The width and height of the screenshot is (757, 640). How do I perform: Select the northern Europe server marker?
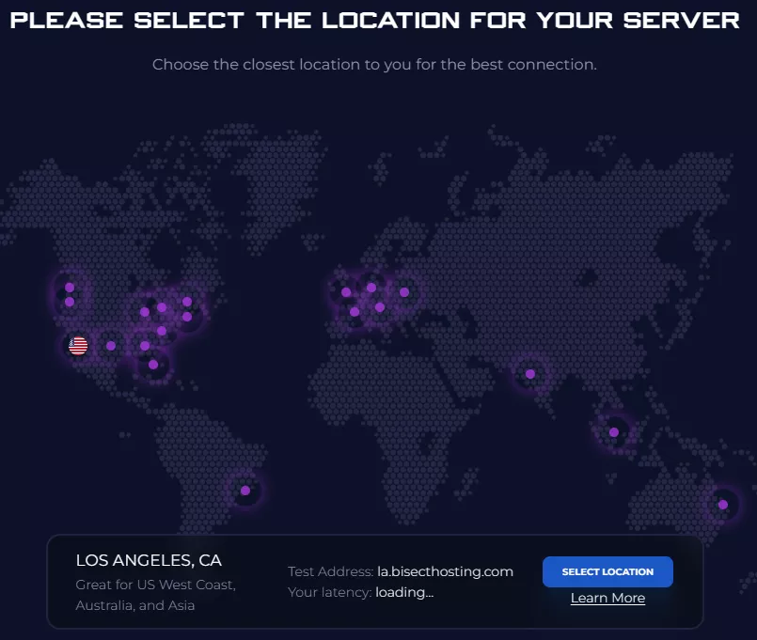click(x=371, y=288)
